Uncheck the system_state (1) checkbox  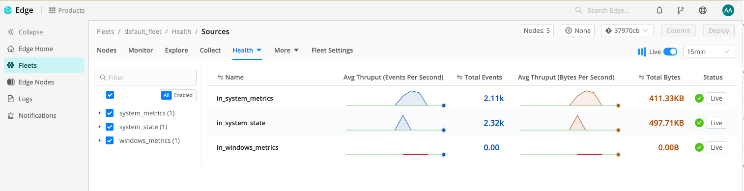click(x=110, y=127)
